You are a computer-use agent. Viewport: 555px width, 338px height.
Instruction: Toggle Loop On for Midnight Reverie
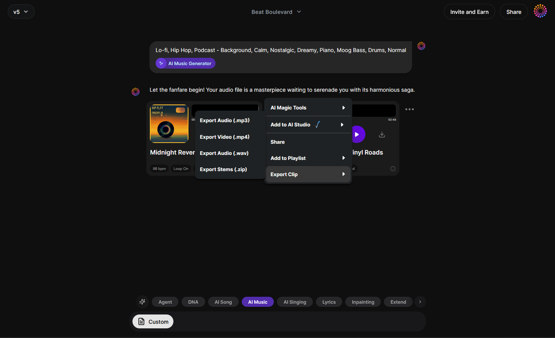pos(181,168)
